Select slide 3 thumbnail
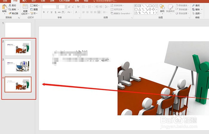Viewport: 209px width, 134px height. tap(18, 66)
